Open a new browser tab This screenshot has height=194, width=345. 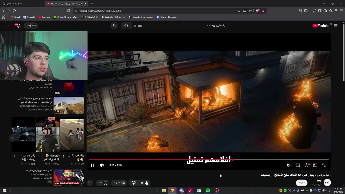tap(92, 4)
